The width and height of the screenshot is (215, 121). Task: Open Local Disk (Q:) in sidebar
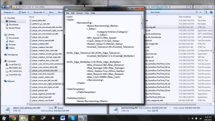coord(15,75)
